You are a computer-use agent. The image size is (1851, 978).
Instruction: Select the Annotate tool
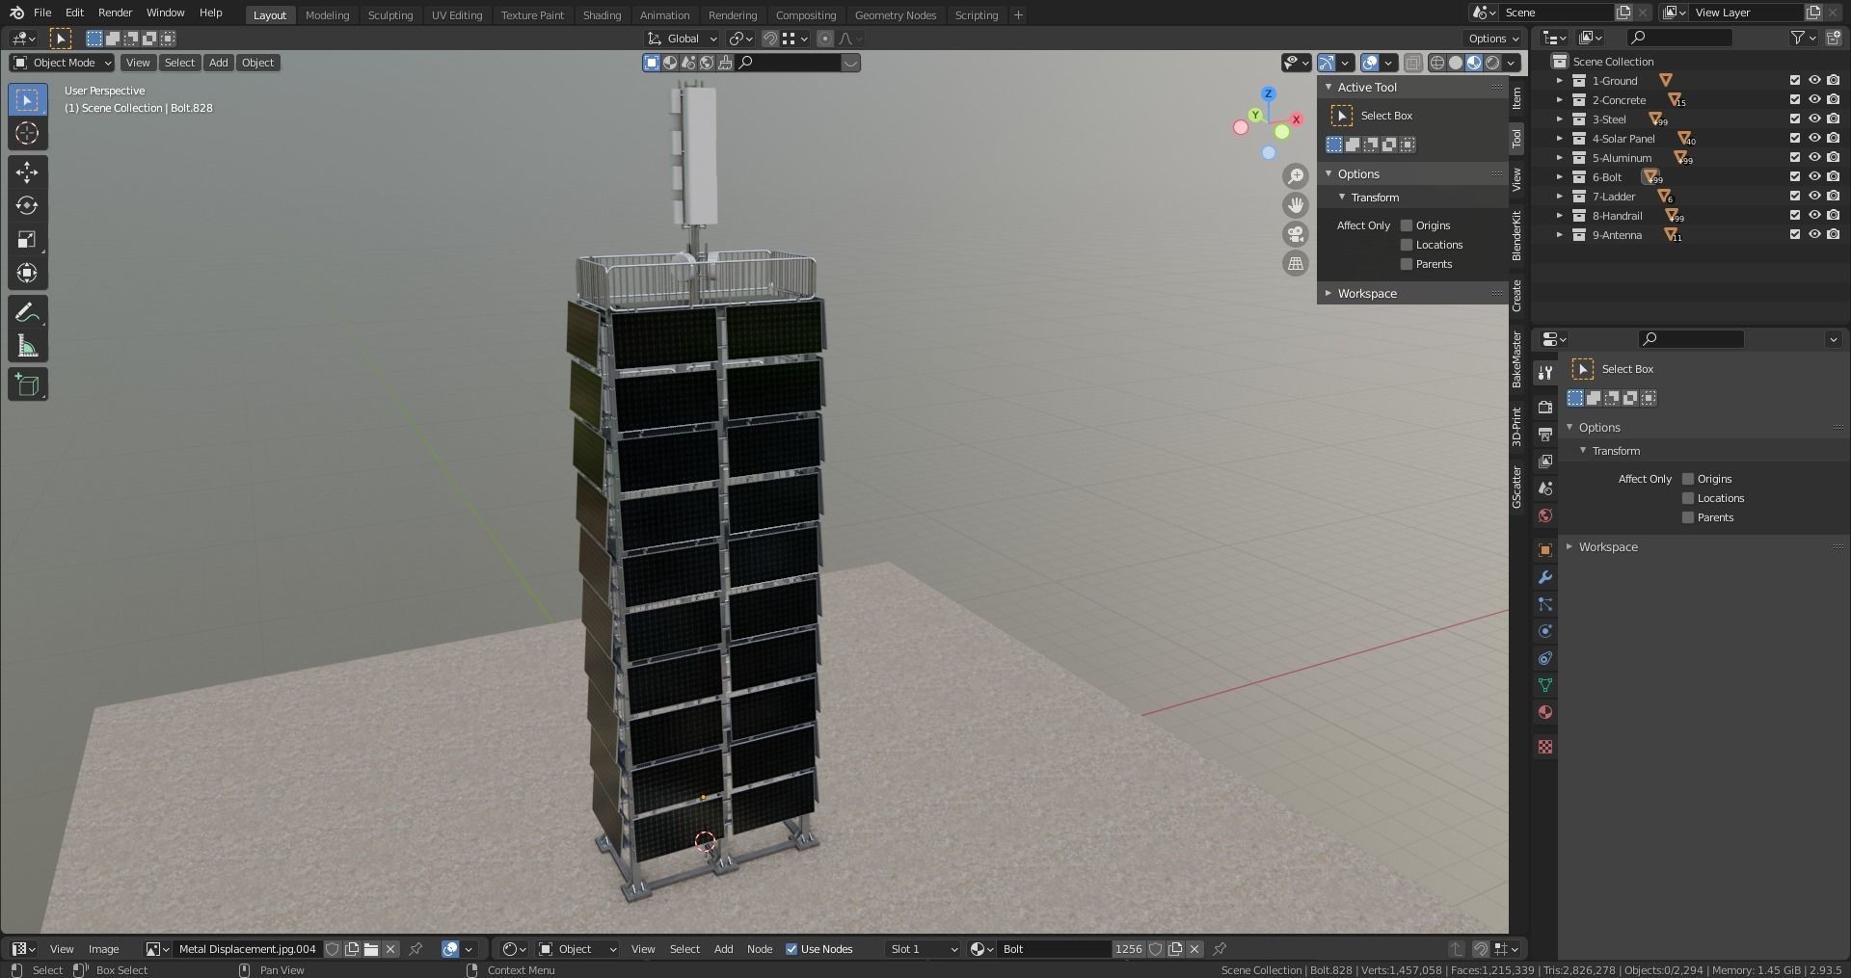pos(27,310)
